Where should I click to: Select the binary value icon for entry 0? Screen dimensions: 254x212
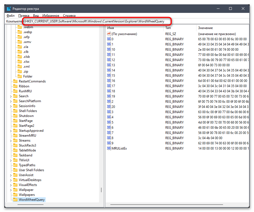pyautogui.click(x=109, y=39)
